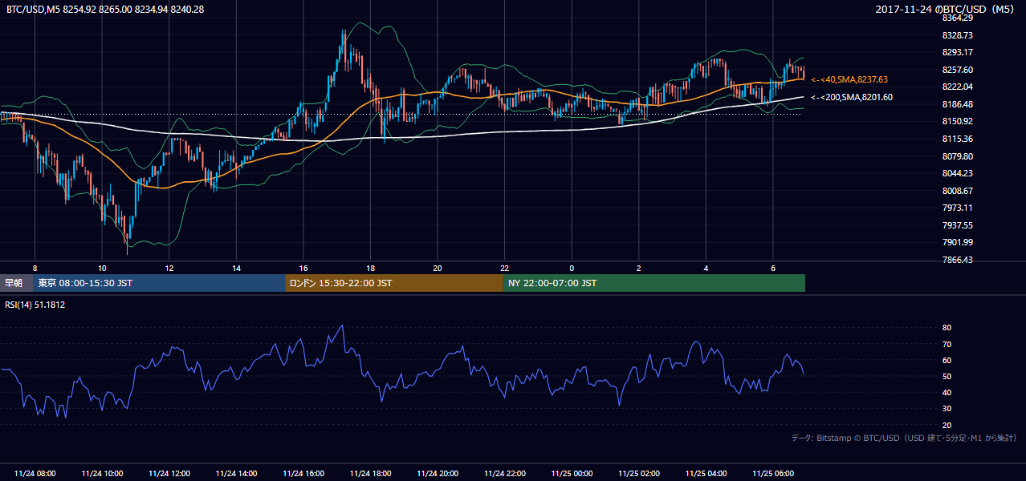Click the 7937.55 price axis label
Image resolution: width=1026 pixels, height=481 pixels.
pos(957,225)
